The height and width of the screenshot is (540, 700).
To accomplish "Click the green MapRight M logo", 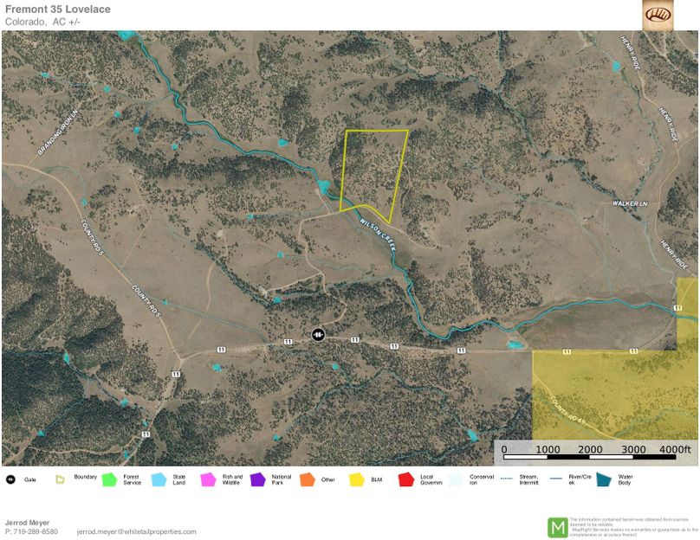I will pyautogui.click(x=557, y=526).
